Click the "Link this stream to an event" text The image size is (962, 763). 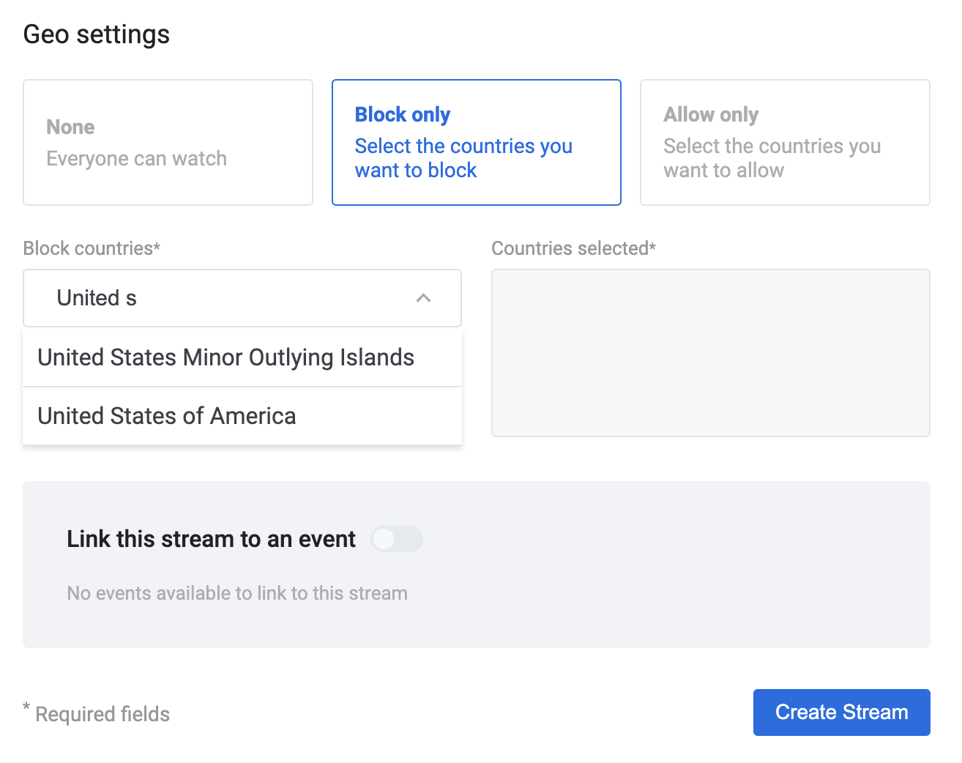211,539
